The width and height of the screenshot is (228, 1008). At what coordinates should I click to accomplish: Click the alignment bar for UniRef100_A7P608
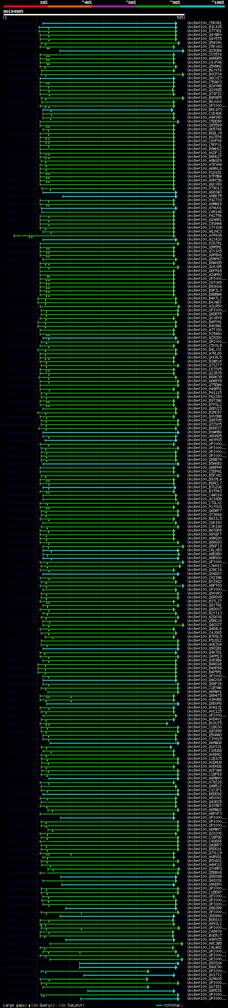click(x=94, y=236)
